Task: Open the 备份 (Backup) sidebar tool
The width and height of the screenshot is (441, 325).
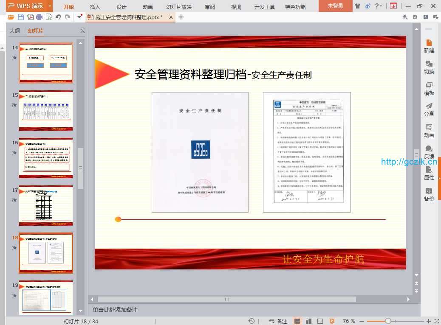Action: (x=429, y=194)
